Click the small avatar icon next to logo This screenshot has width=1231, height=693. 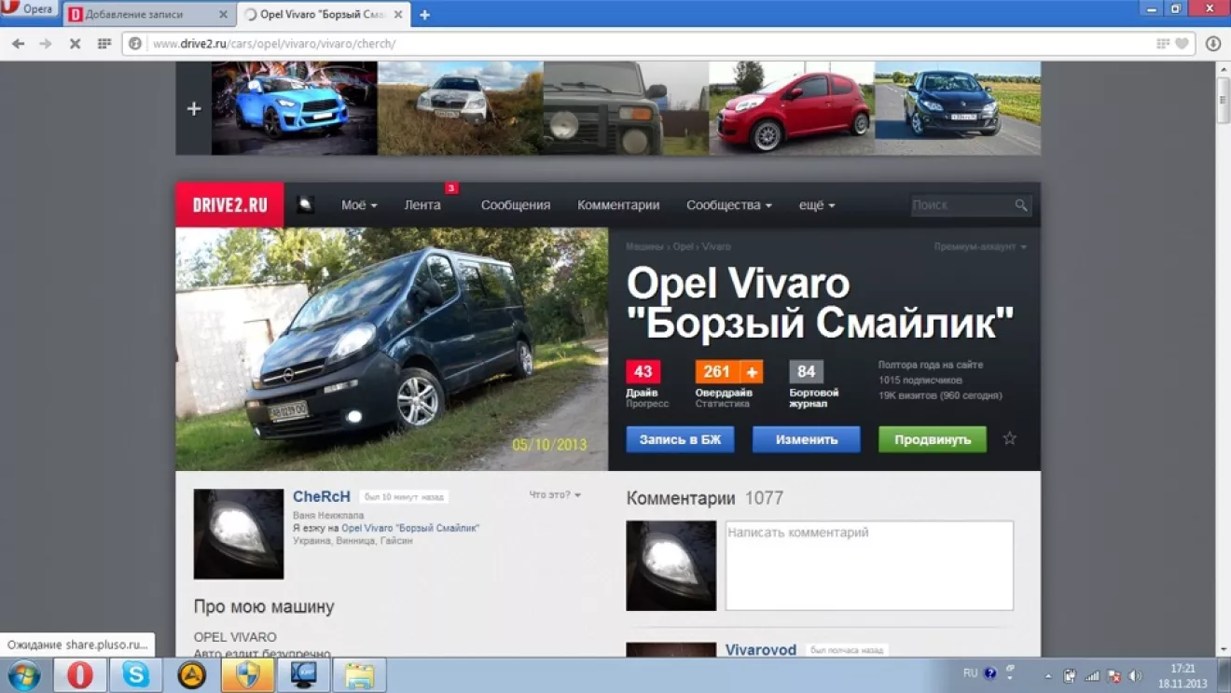(305, 205)
